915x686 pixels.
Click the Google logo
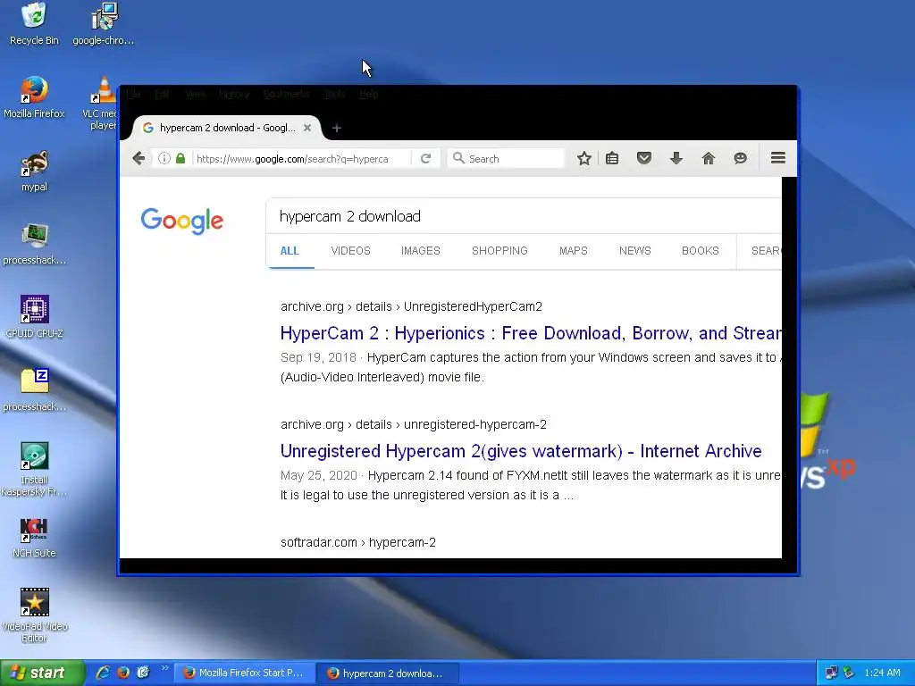[x=182, y=221]
